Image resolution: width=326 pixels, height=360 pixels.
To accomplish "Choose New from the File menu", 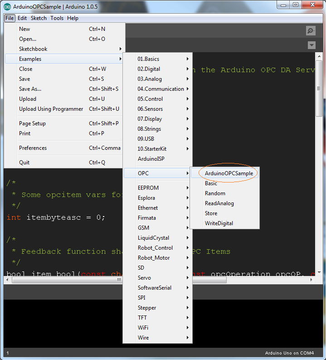I will [x=64, y=29].
